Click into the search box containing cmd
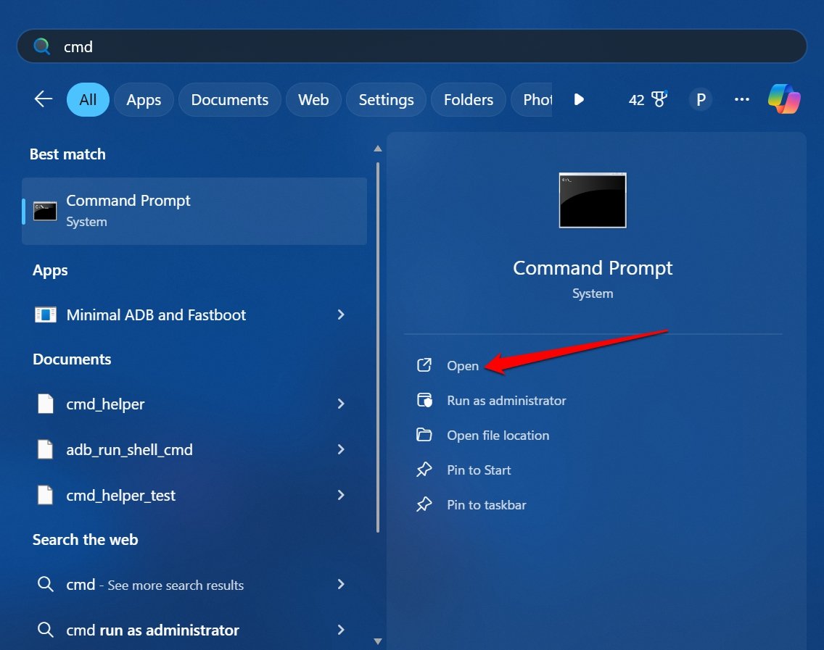The width and height of the screenshot is (824, 650). pyautogui.click(x=411, y=46)
